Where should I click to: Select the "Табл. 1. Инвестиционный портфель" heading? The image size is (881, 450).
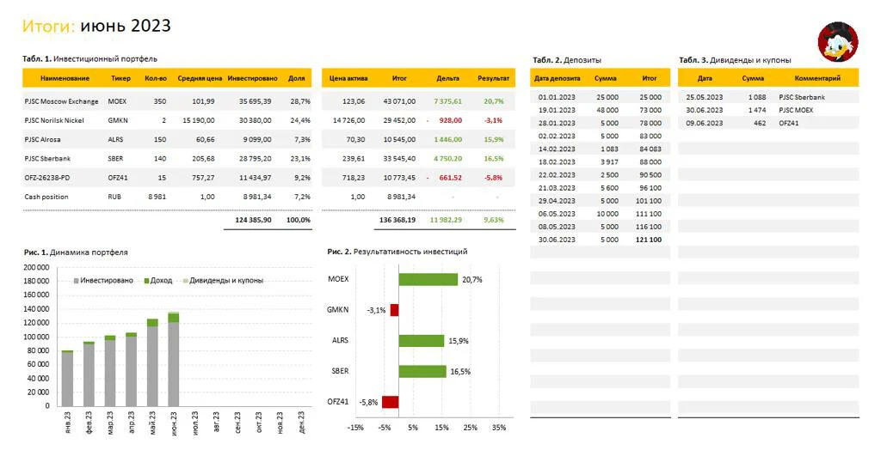[89, 59]
